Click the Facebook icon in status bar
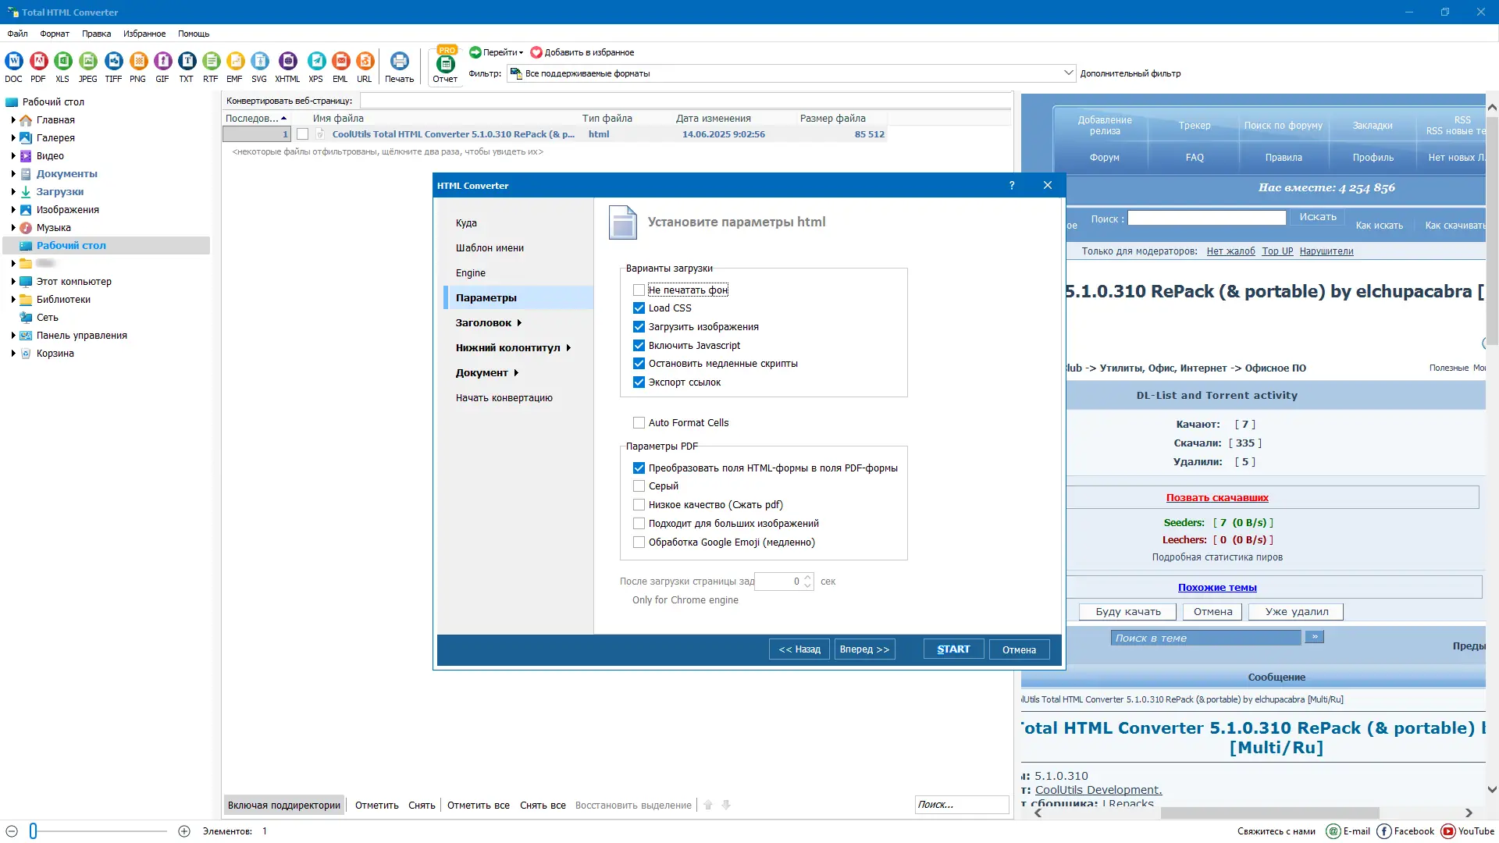 [x=1384, y=831]
